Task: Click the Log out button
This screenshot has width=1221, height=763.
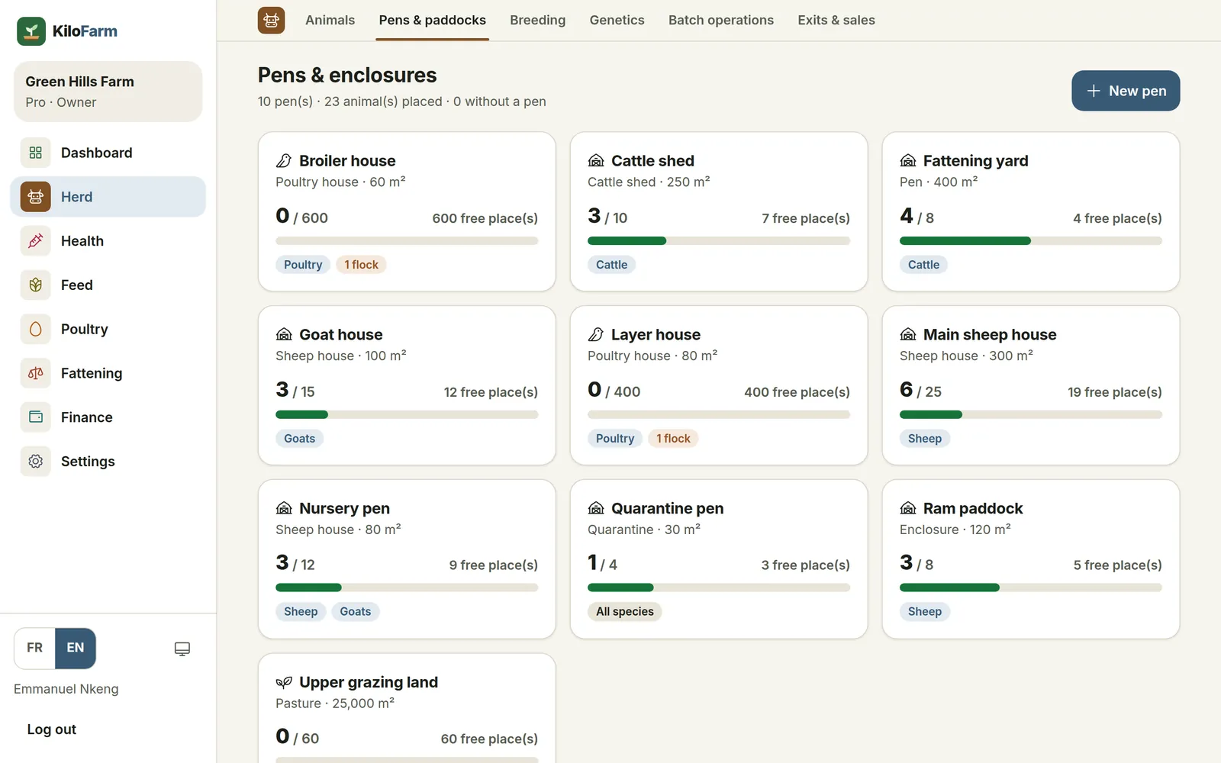Action: click(52, 729)
